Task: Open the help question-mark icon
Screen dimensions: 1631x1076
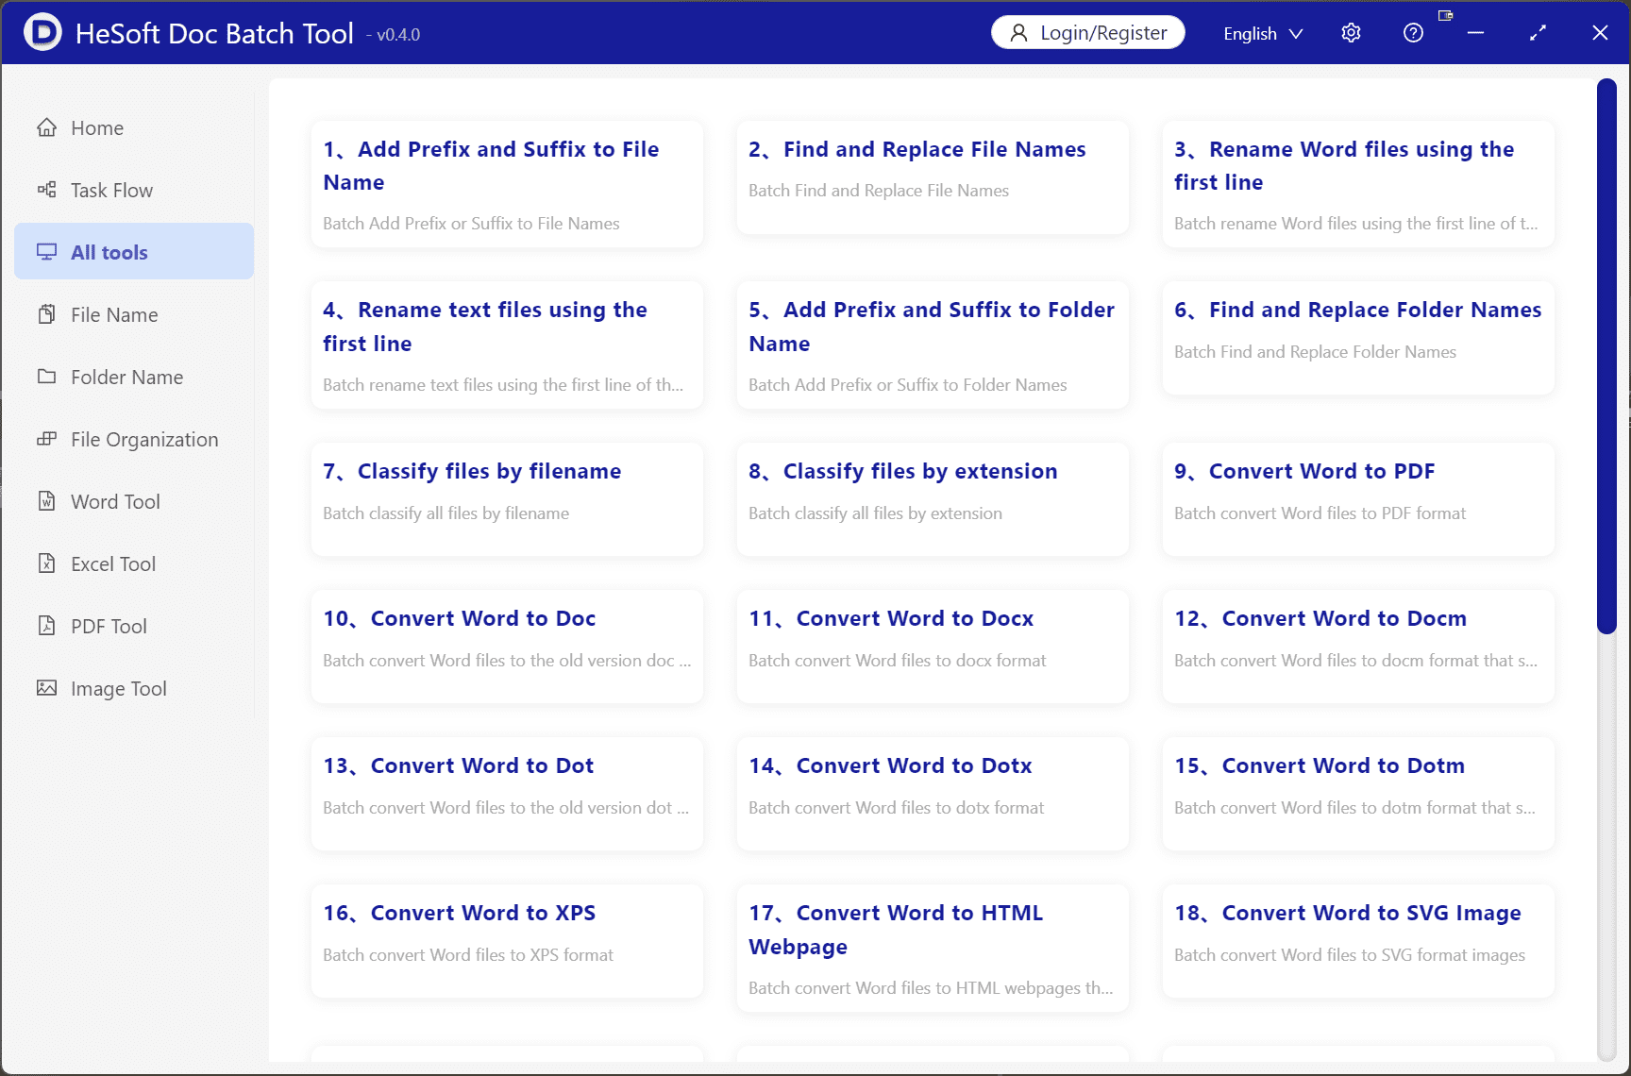Action: [x=1413, y=32]
